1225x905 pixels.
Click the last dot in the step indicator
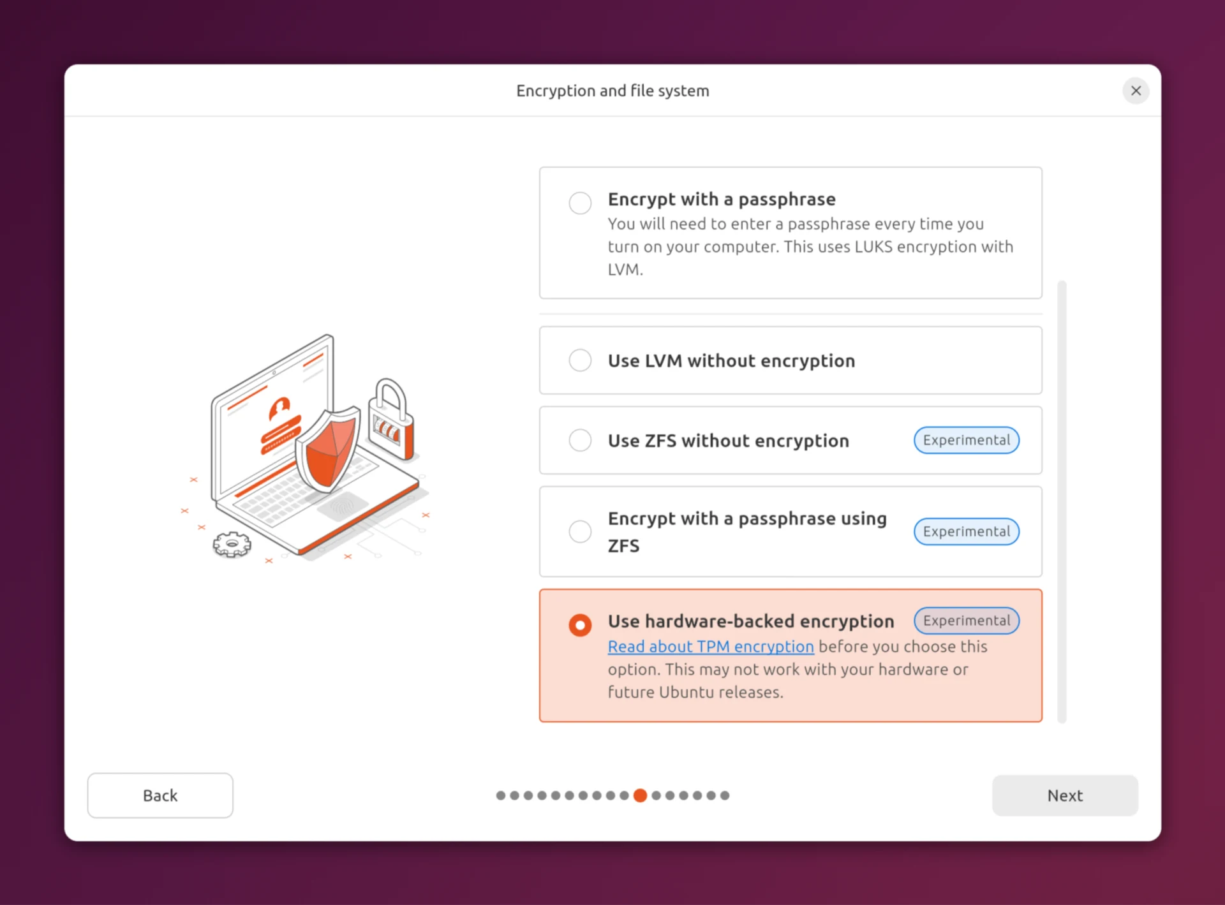coord(725,795)
